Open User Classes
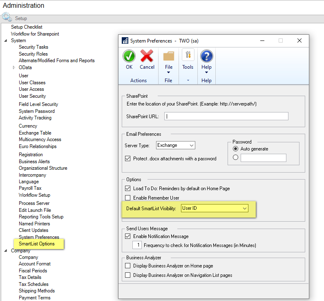 32,83
